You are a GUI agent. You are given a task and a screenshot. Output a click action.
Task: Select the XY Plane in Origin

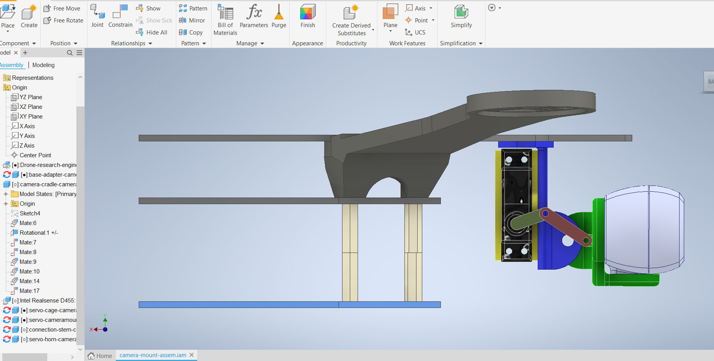tap(31, 117)
